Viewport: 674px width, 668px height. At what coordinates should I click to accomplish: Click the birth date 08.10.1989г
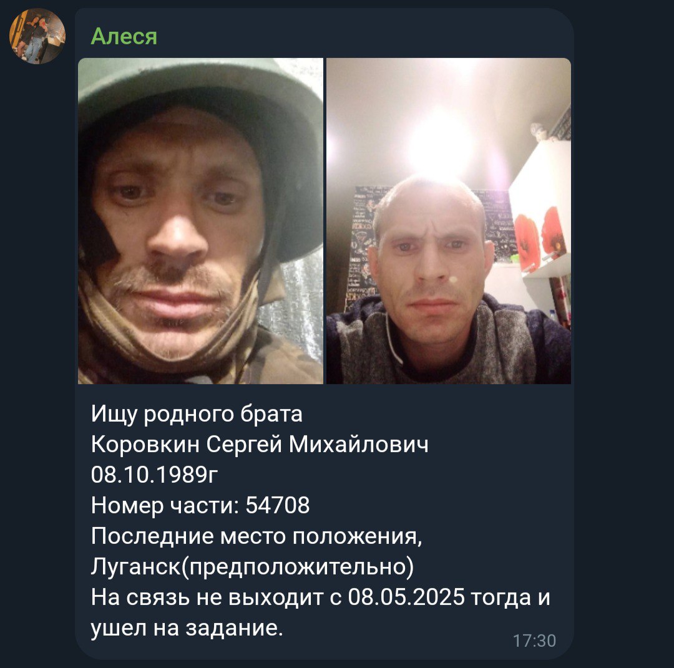pos(154,475)
